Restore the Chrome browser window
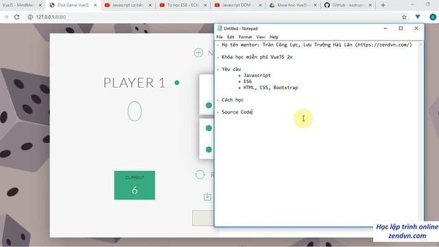 point(428,5)
